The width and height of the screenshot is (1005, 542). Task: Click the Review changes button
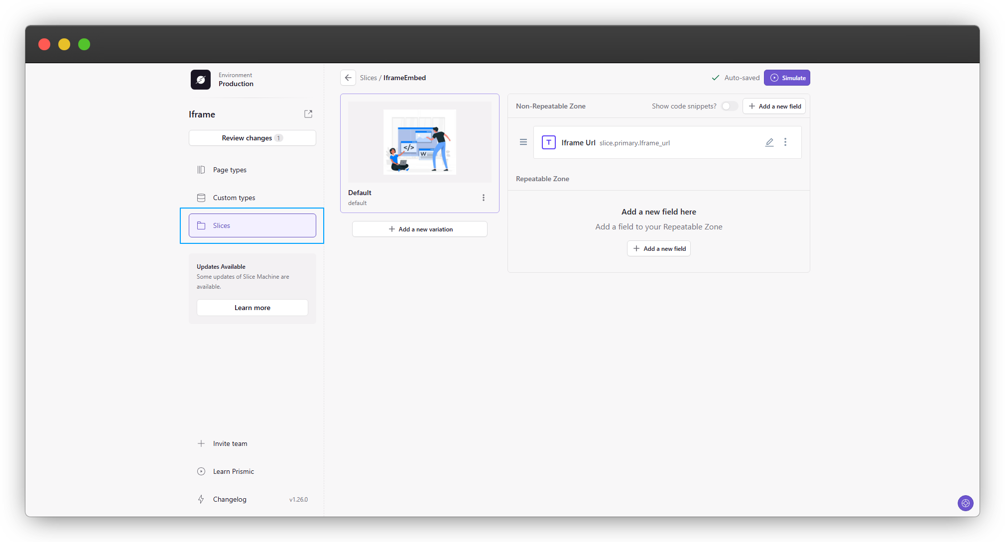point(252,138)
